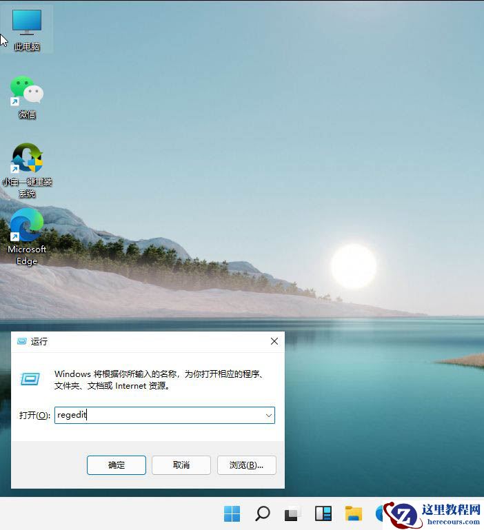Select the Microsoft Edge desktop shortcut

[x=27, y=236]
